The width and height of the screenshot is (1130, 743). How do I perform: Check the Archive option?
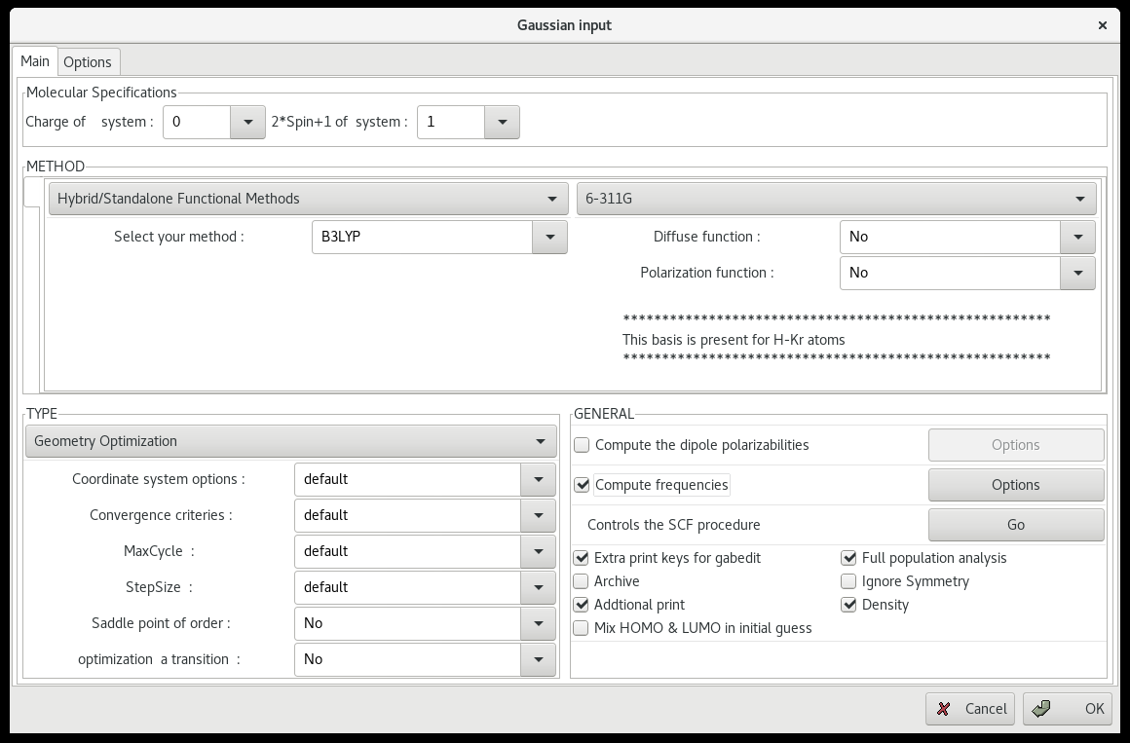click(582, 581)
